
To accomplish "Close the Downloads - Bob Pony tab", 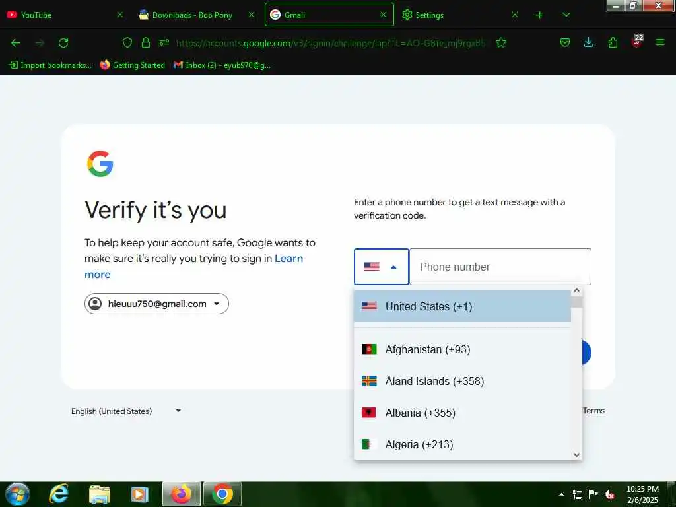I will tap(252, 15).
